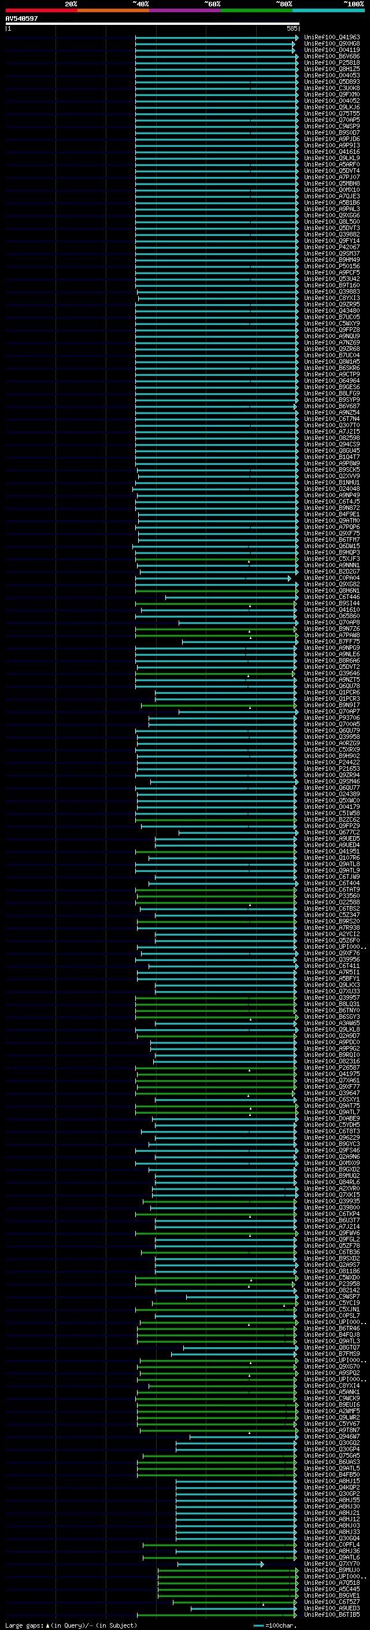Select hit label UniRef100_P93706

point(332,718)
